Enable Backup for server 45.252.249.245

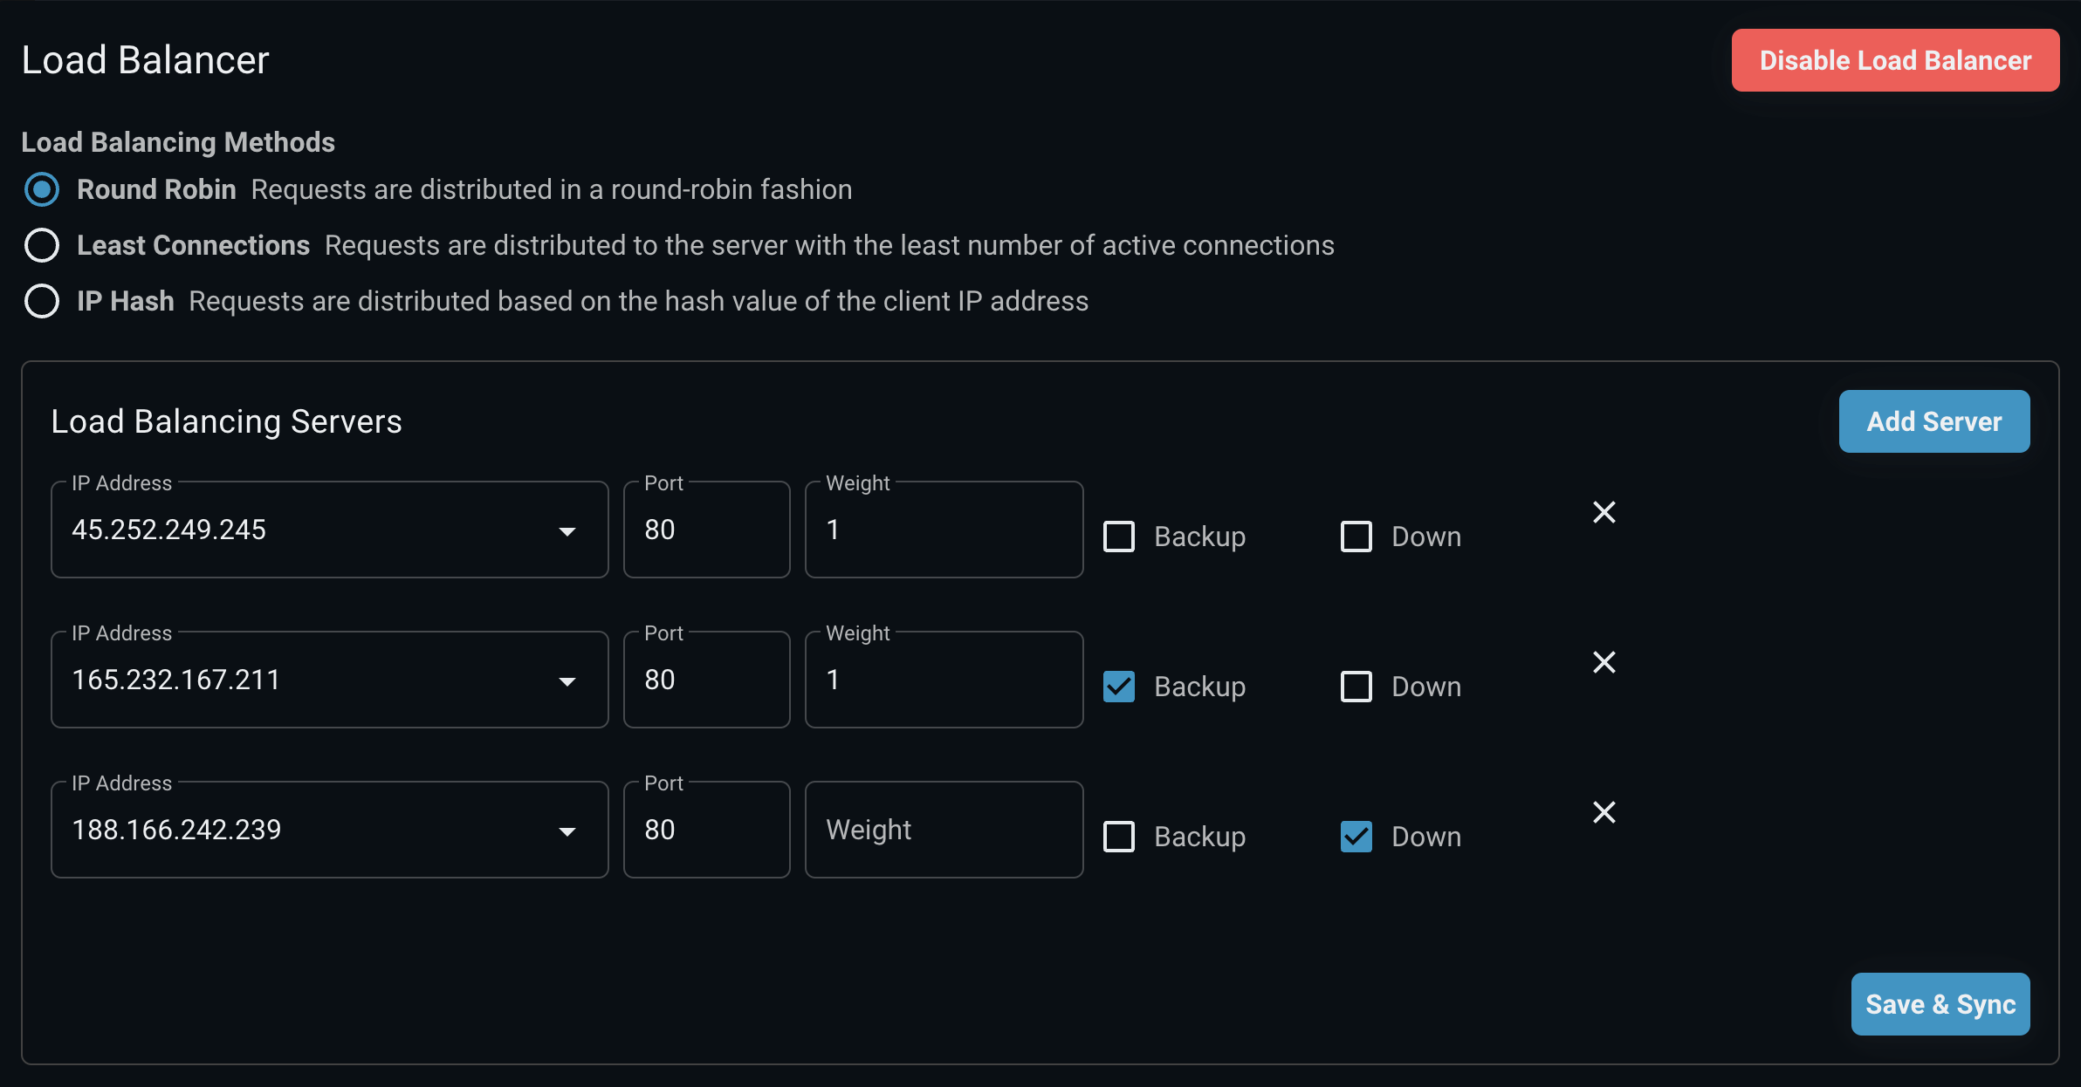click(1119, 537)
